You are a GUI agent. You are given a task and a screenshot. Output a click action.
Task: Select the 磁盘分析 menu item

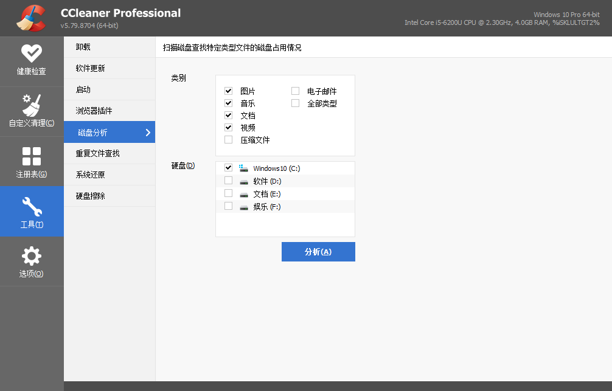tap(110, 132)
